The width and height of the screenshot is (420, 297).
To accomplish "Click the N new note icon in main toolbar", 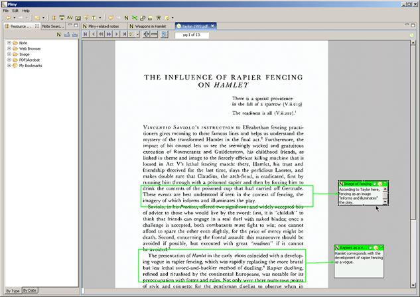I will (x=127, y=18).
